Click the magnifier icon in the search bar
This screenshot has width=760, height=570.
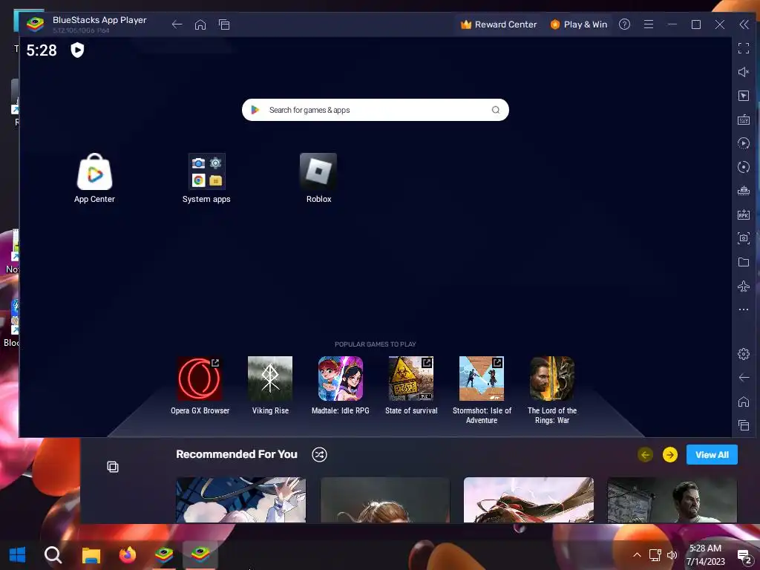pos(495,110)
